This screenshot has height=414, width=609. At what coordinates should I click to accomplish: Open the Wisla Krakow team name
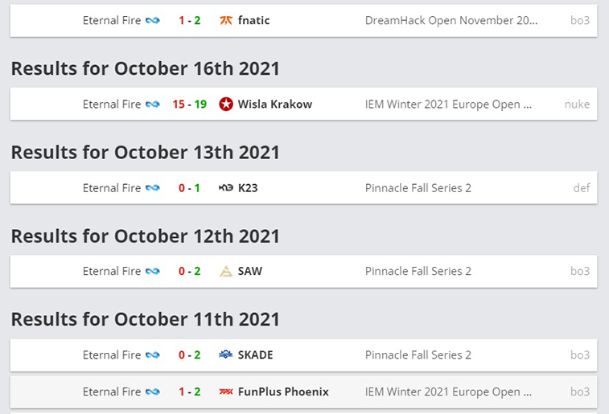coord(275,104)
